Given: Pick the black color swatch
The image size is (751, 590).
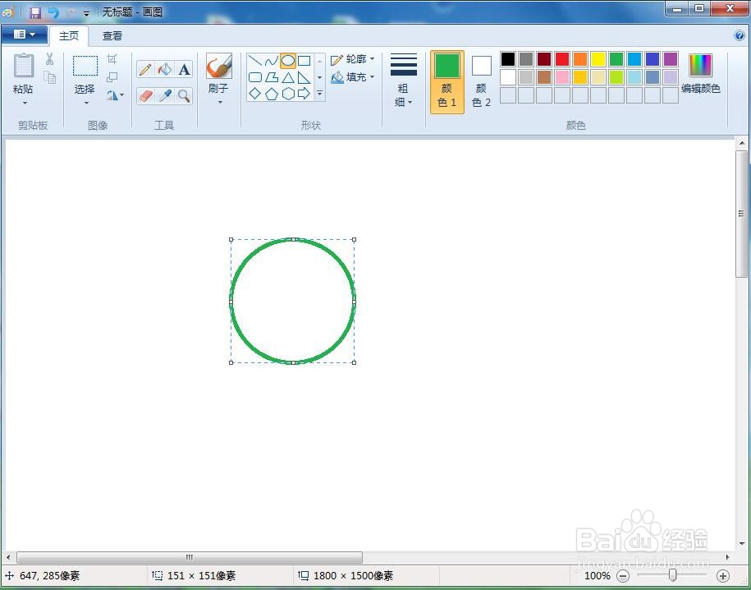Looking at the screenshot, I should 508,59.
